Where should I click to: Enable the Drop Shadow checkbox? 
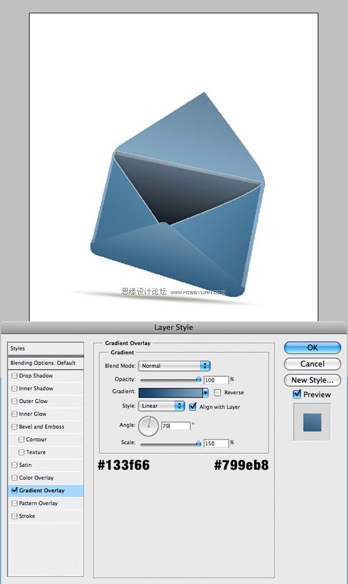[x=15, y=376]
